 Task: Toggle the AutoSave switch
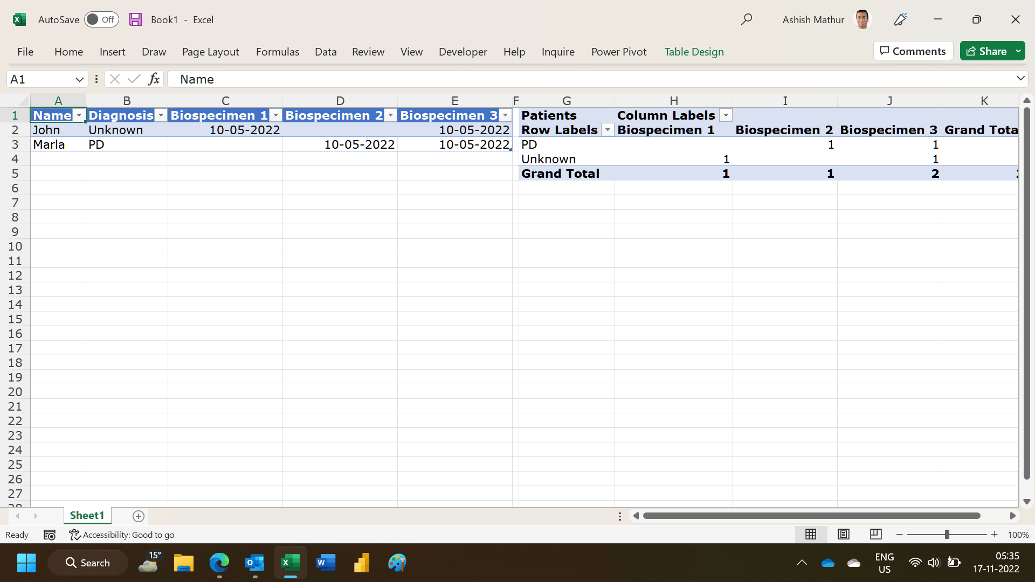101,19
